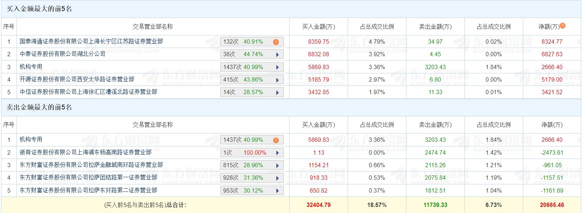The image size is (582, 213).
Task: Click total net amount 20665.46 cell
Action: [x=552, y=205]
